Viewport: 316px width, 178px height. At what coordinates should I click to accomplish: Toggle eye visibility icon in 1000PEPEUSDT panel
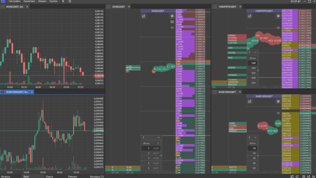click(x=278, y=28)
